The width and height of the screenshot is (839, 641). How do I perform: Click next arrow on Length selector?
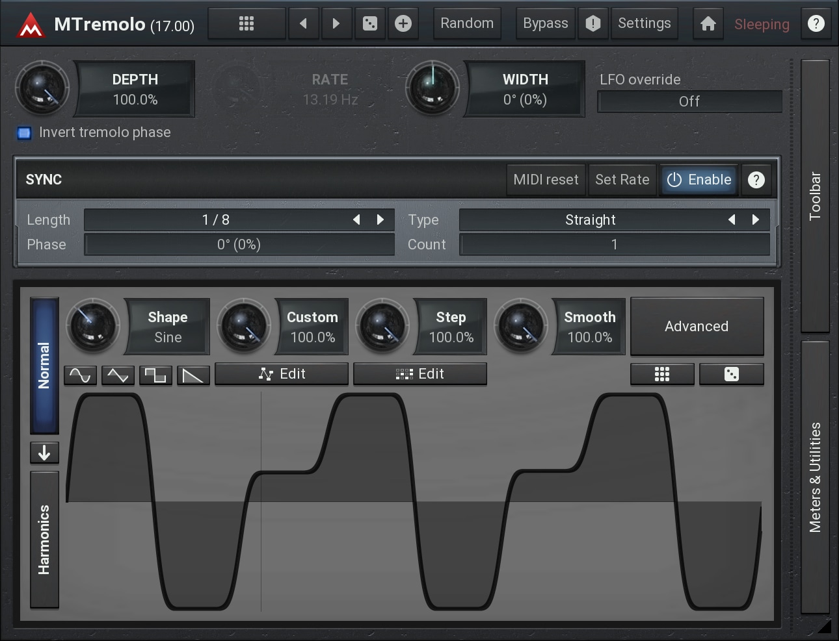pyautogui.click(x=380, y=220)
